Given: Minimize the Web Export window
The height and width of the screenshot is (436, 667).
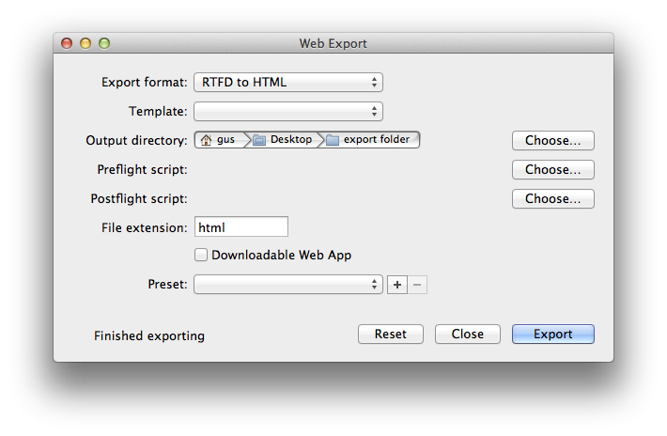Looking at the screenshot, I should coord(85,43).
